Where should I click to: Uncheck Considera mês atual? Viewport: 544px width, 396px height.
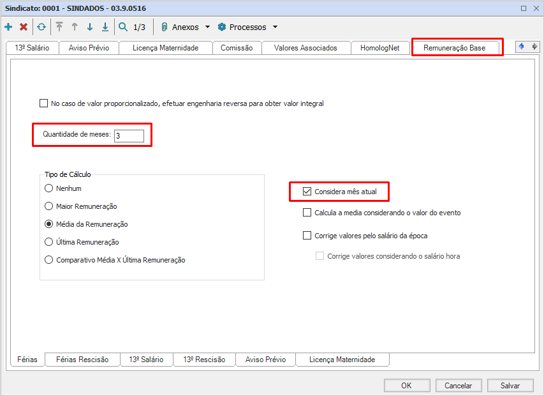click(307, 192)
